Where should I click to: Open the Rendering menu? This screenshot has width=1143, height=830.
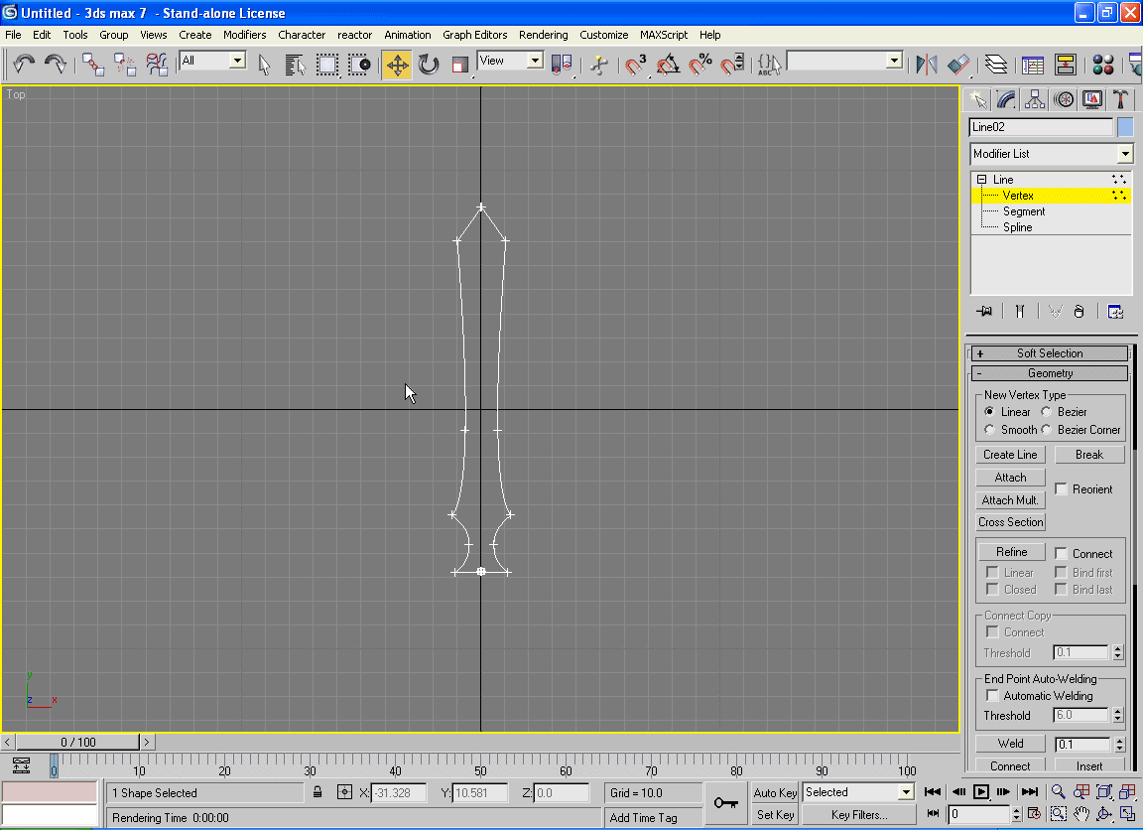[x=543, y=35]
